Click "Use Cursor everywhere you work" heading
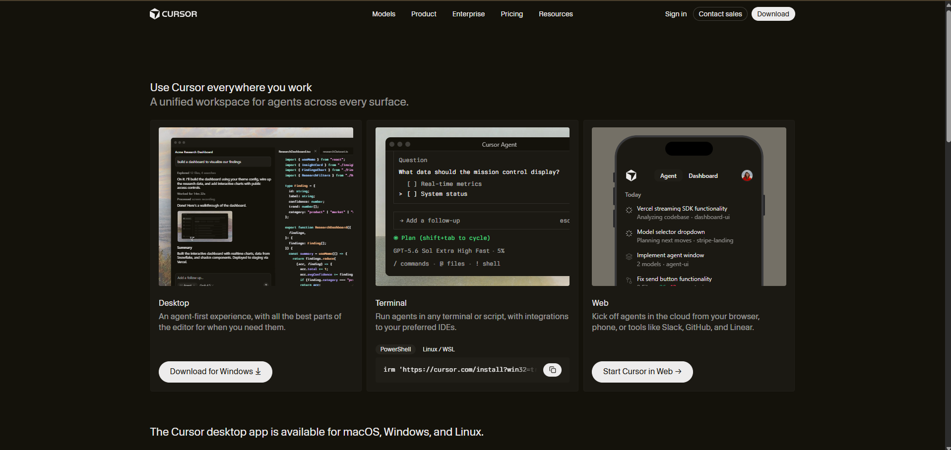 pos(231,88)
